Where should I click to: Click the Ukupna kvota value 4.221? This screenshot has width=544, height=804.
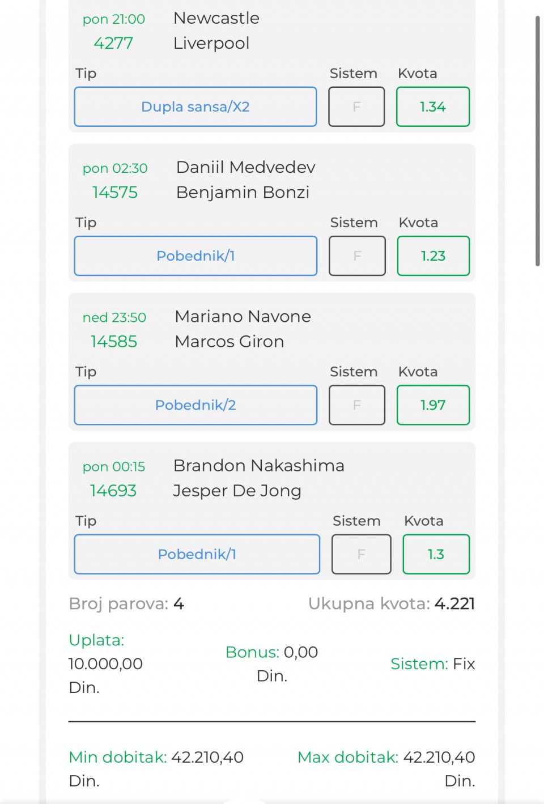[x=454, y=603]
